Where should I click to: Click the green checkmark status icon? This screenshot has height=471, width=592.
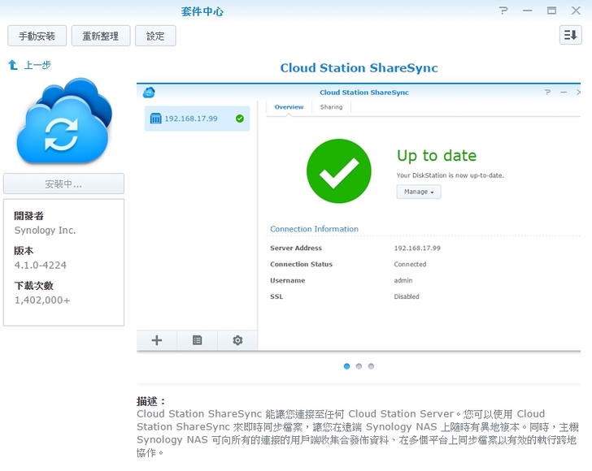(x=338, y=171)
